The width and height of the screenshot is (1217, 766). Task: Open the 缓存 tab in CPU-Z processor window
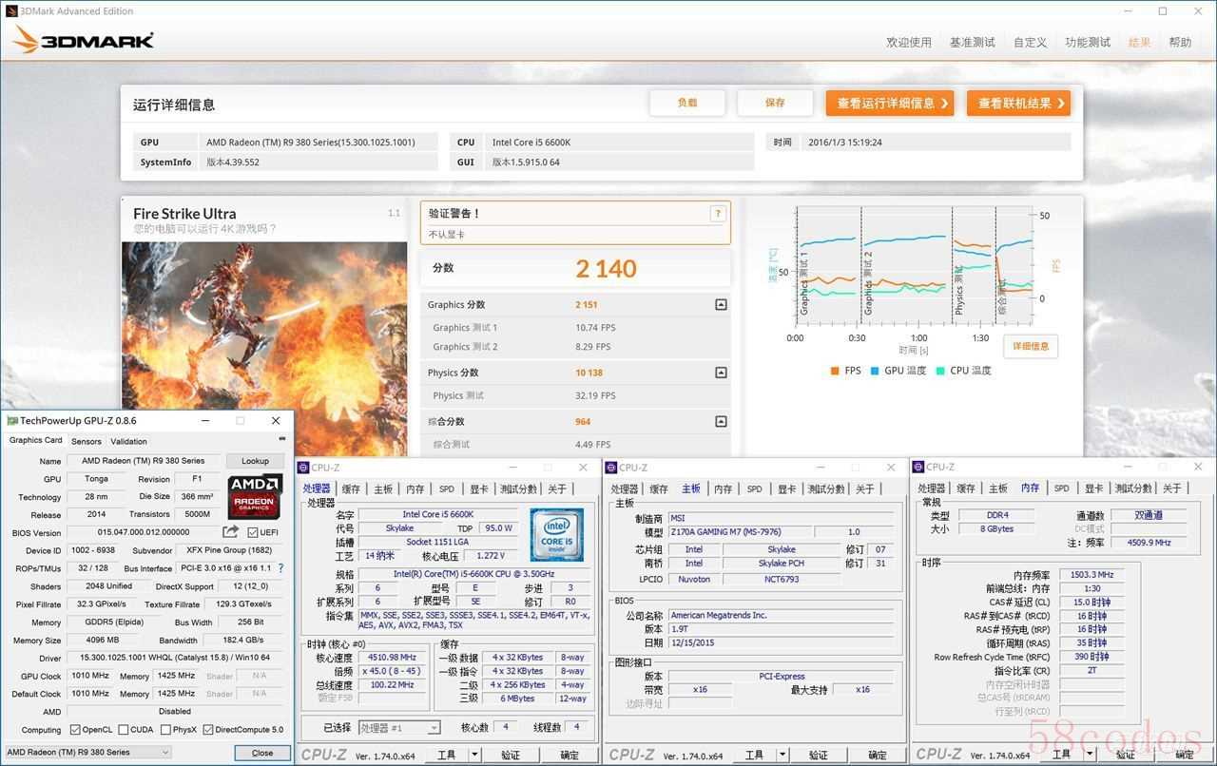tap(351, 488)
